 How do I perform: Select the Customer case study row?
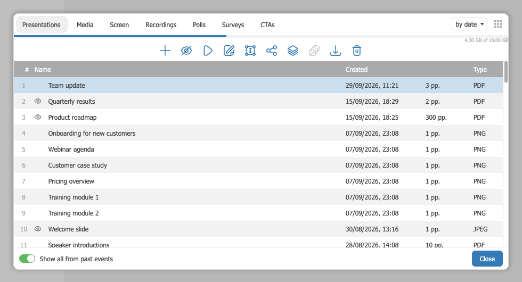tap(258, 165)
